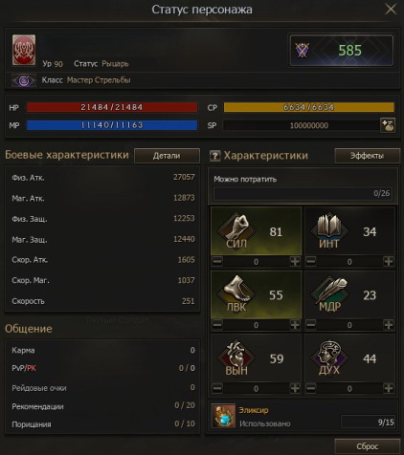
Task: Click the МДР wisdom feather icon
Action: tap(329, 293)
